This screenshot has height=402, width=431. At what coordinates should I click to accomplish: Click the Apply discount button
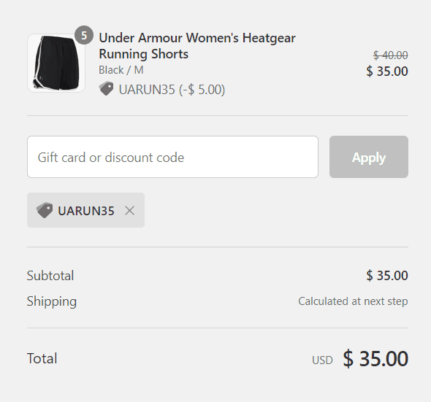coord(369,157)
